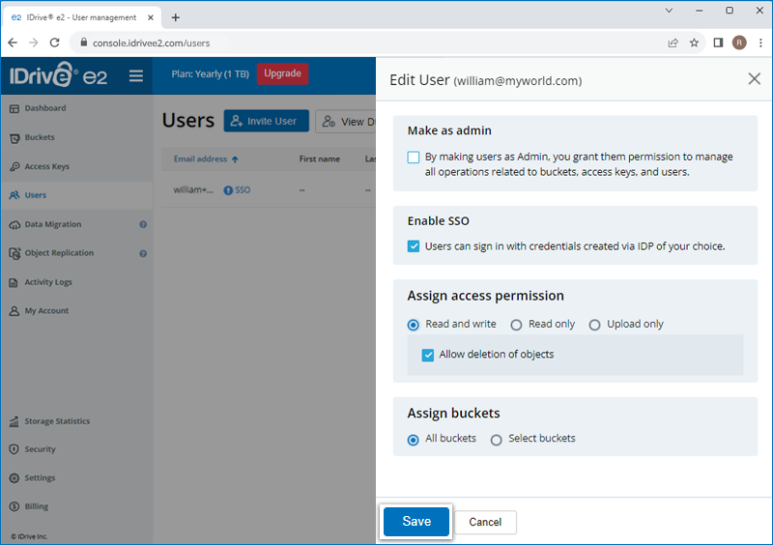Open Storage Statistics page
The width and height of the screenshot is (773, 545).
click(56, 421)
